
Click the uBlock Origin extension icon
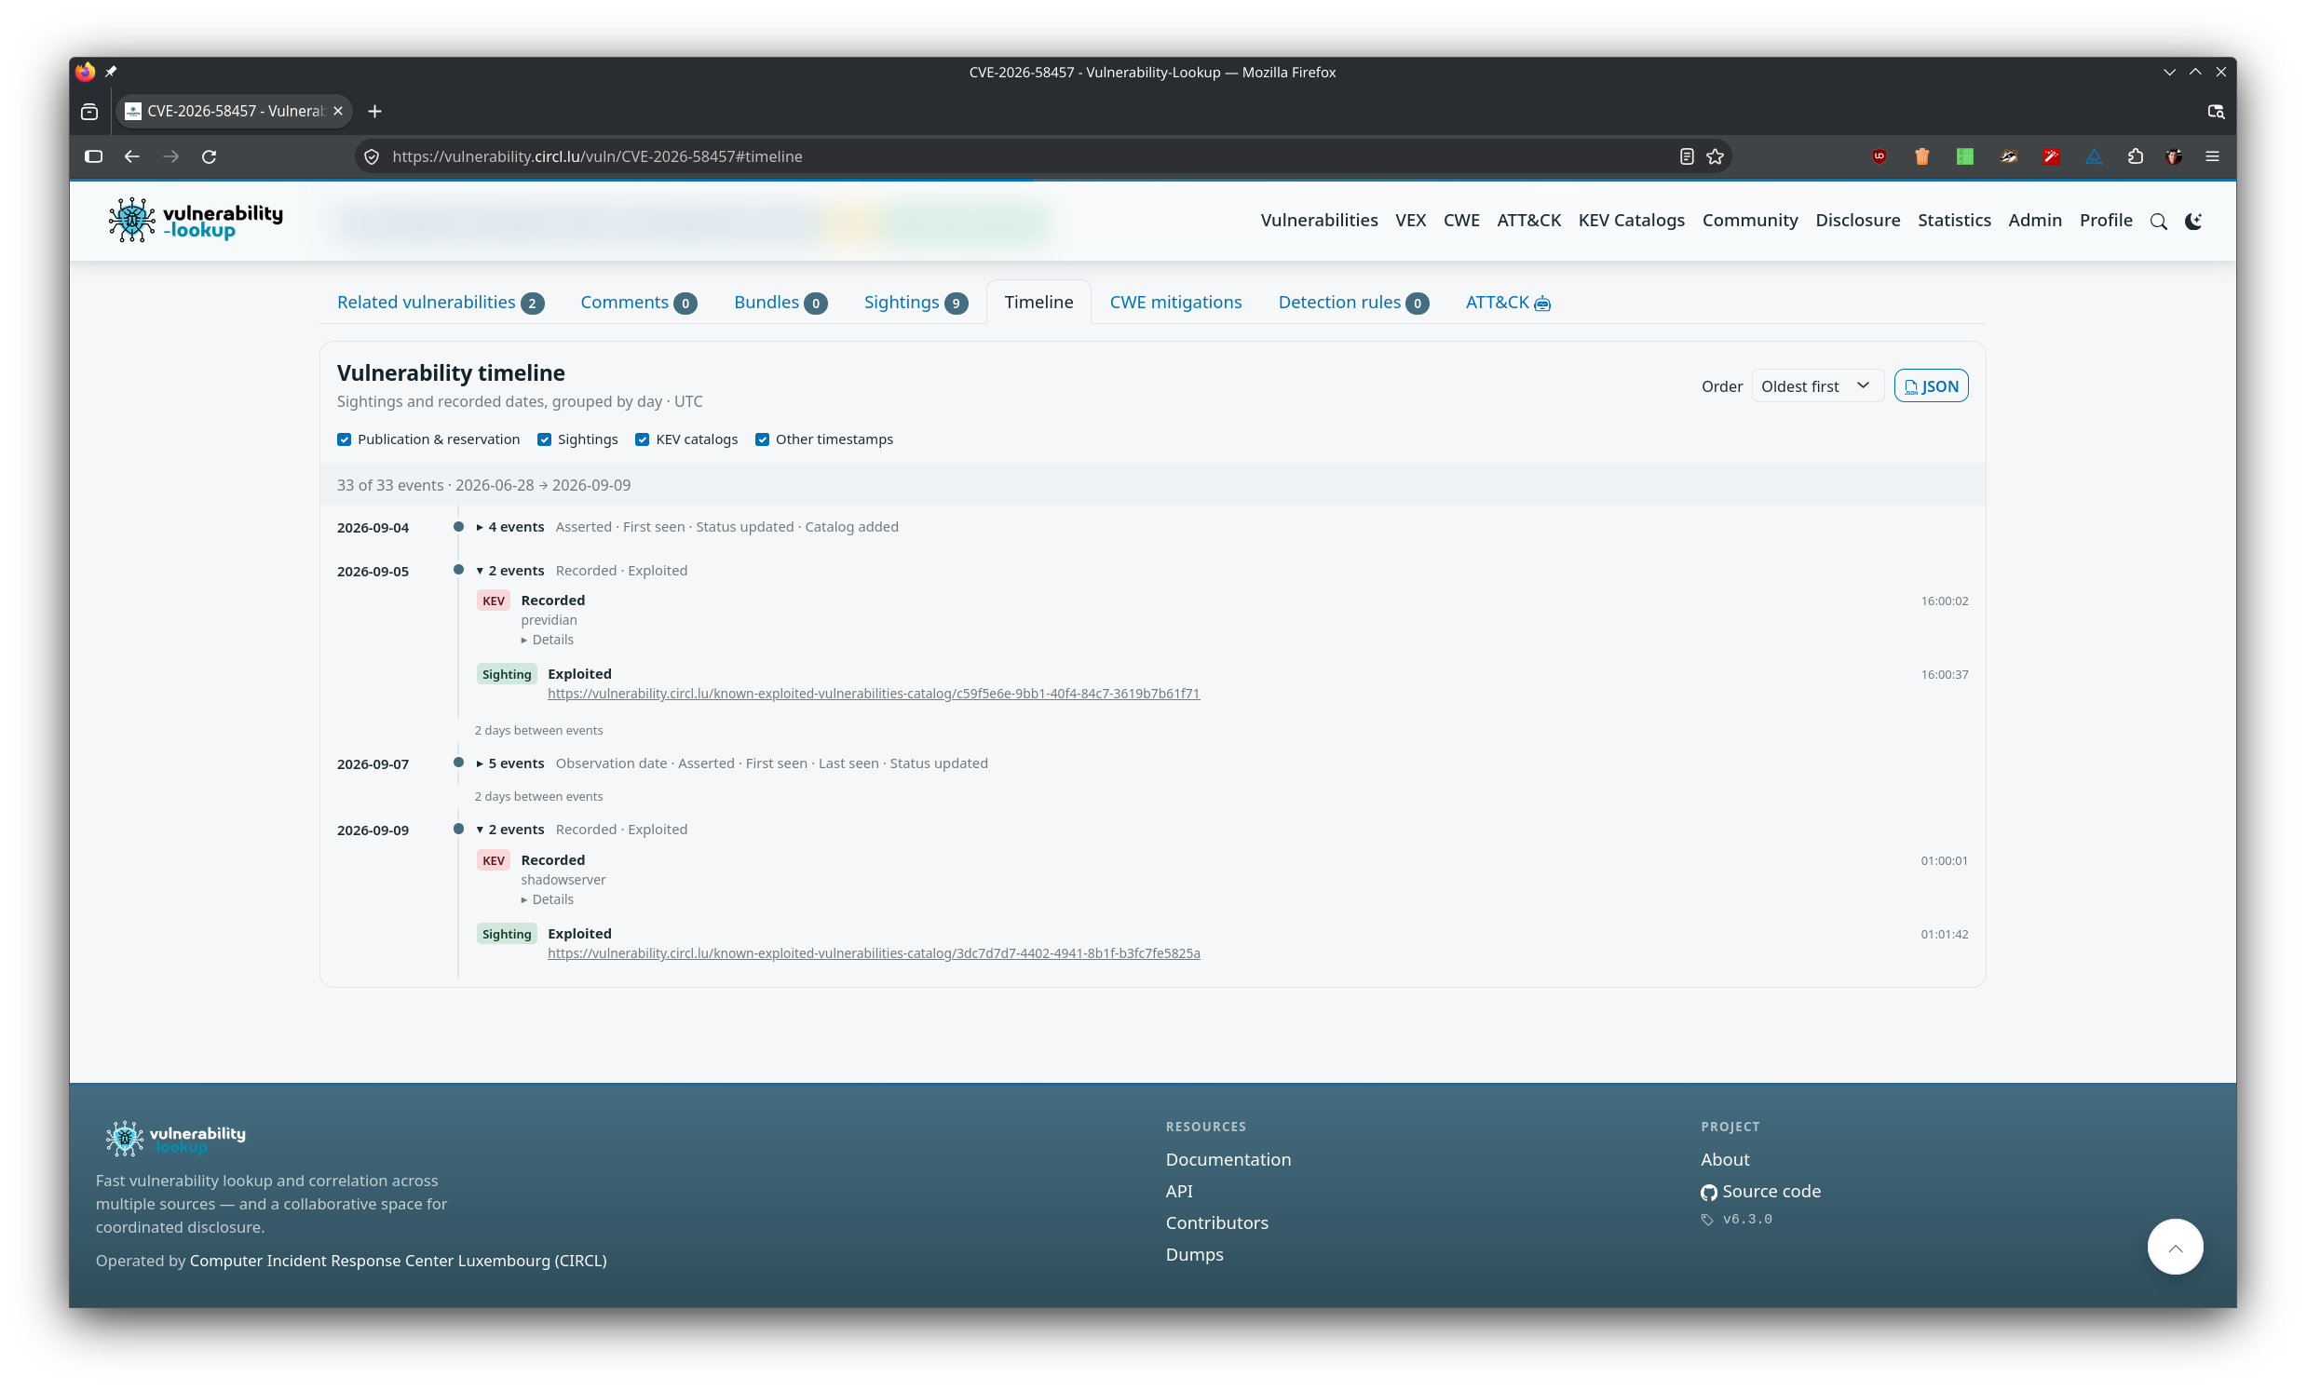tap(1879, 156)
